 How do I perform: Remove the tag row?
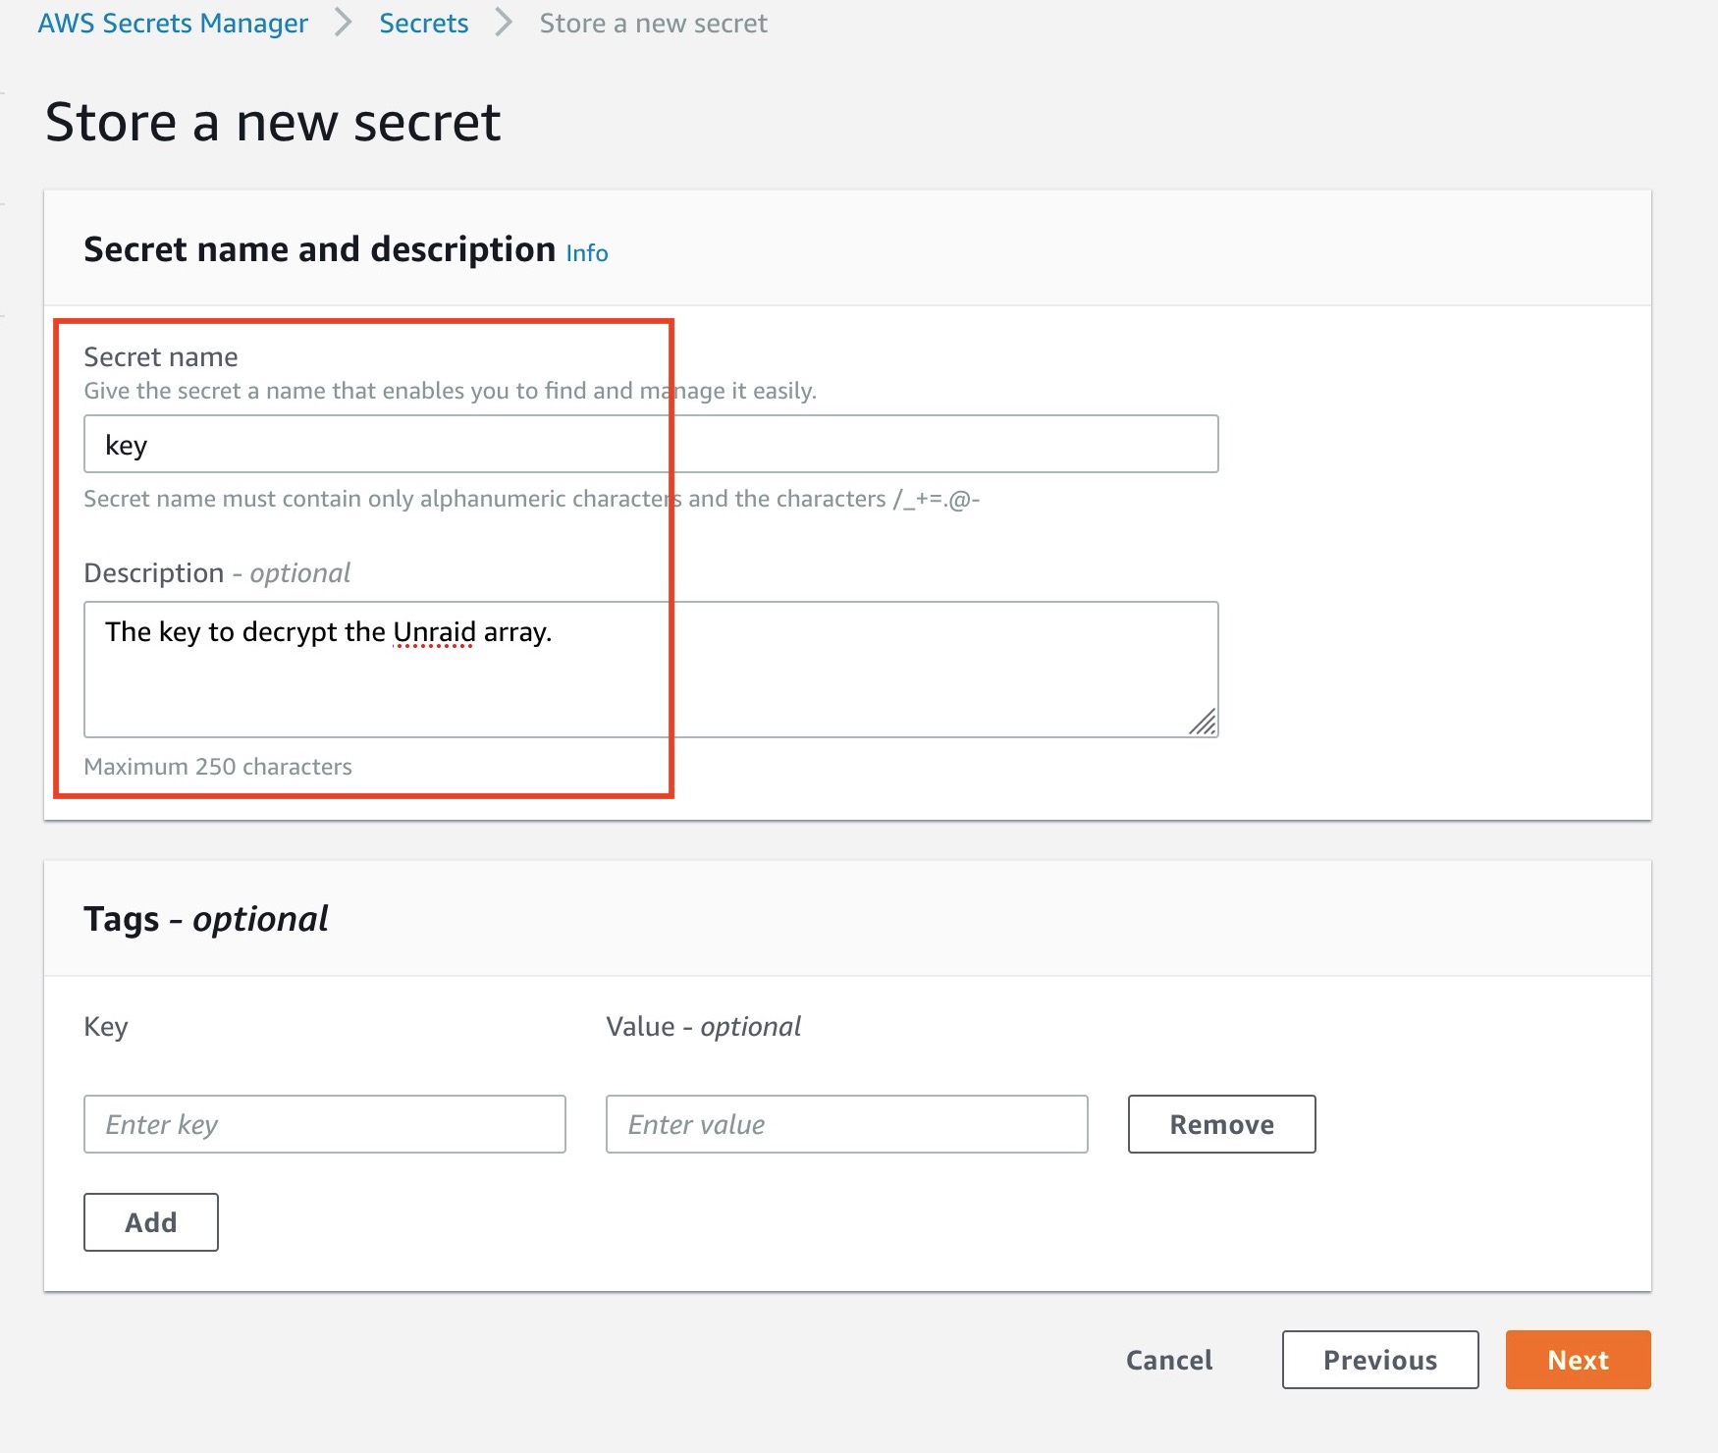[1221, 1124]
